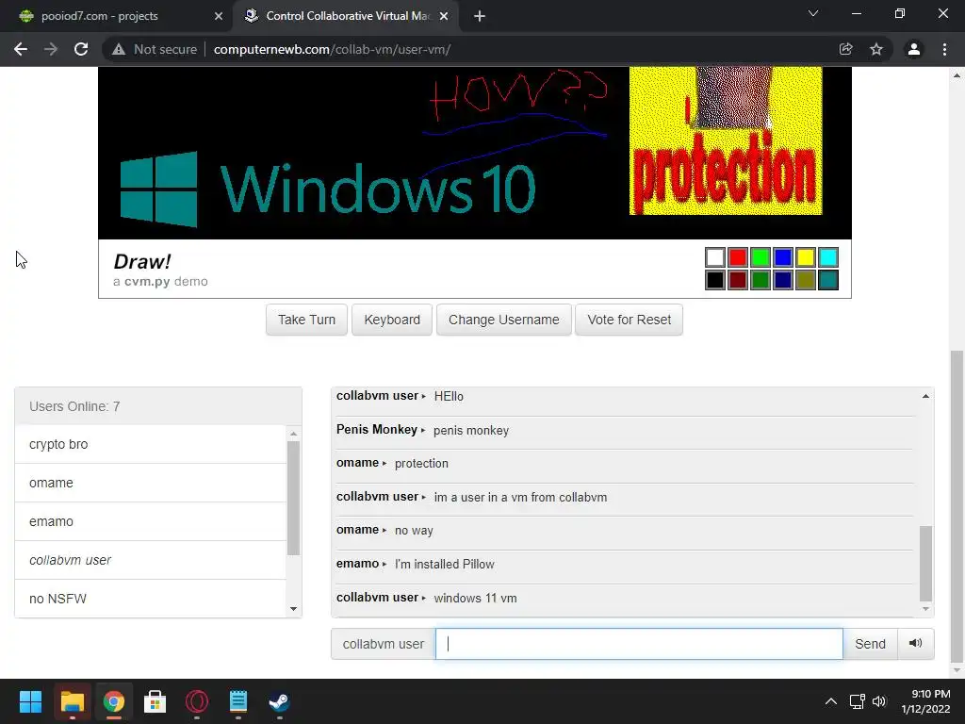Screen dimensions: 965x724
Task: Open the Chrome profile icon
Action: tap(914, 49)
